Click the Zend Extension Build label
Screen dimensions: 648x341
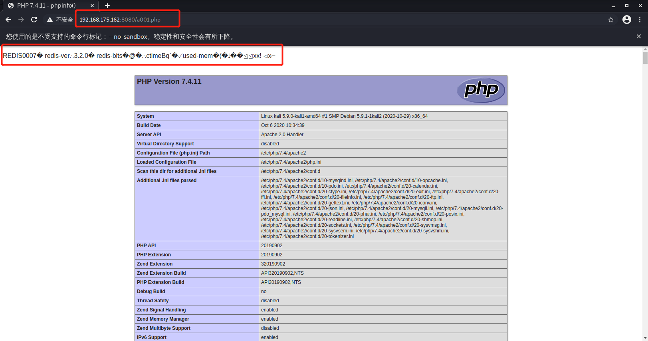(161, 273)
